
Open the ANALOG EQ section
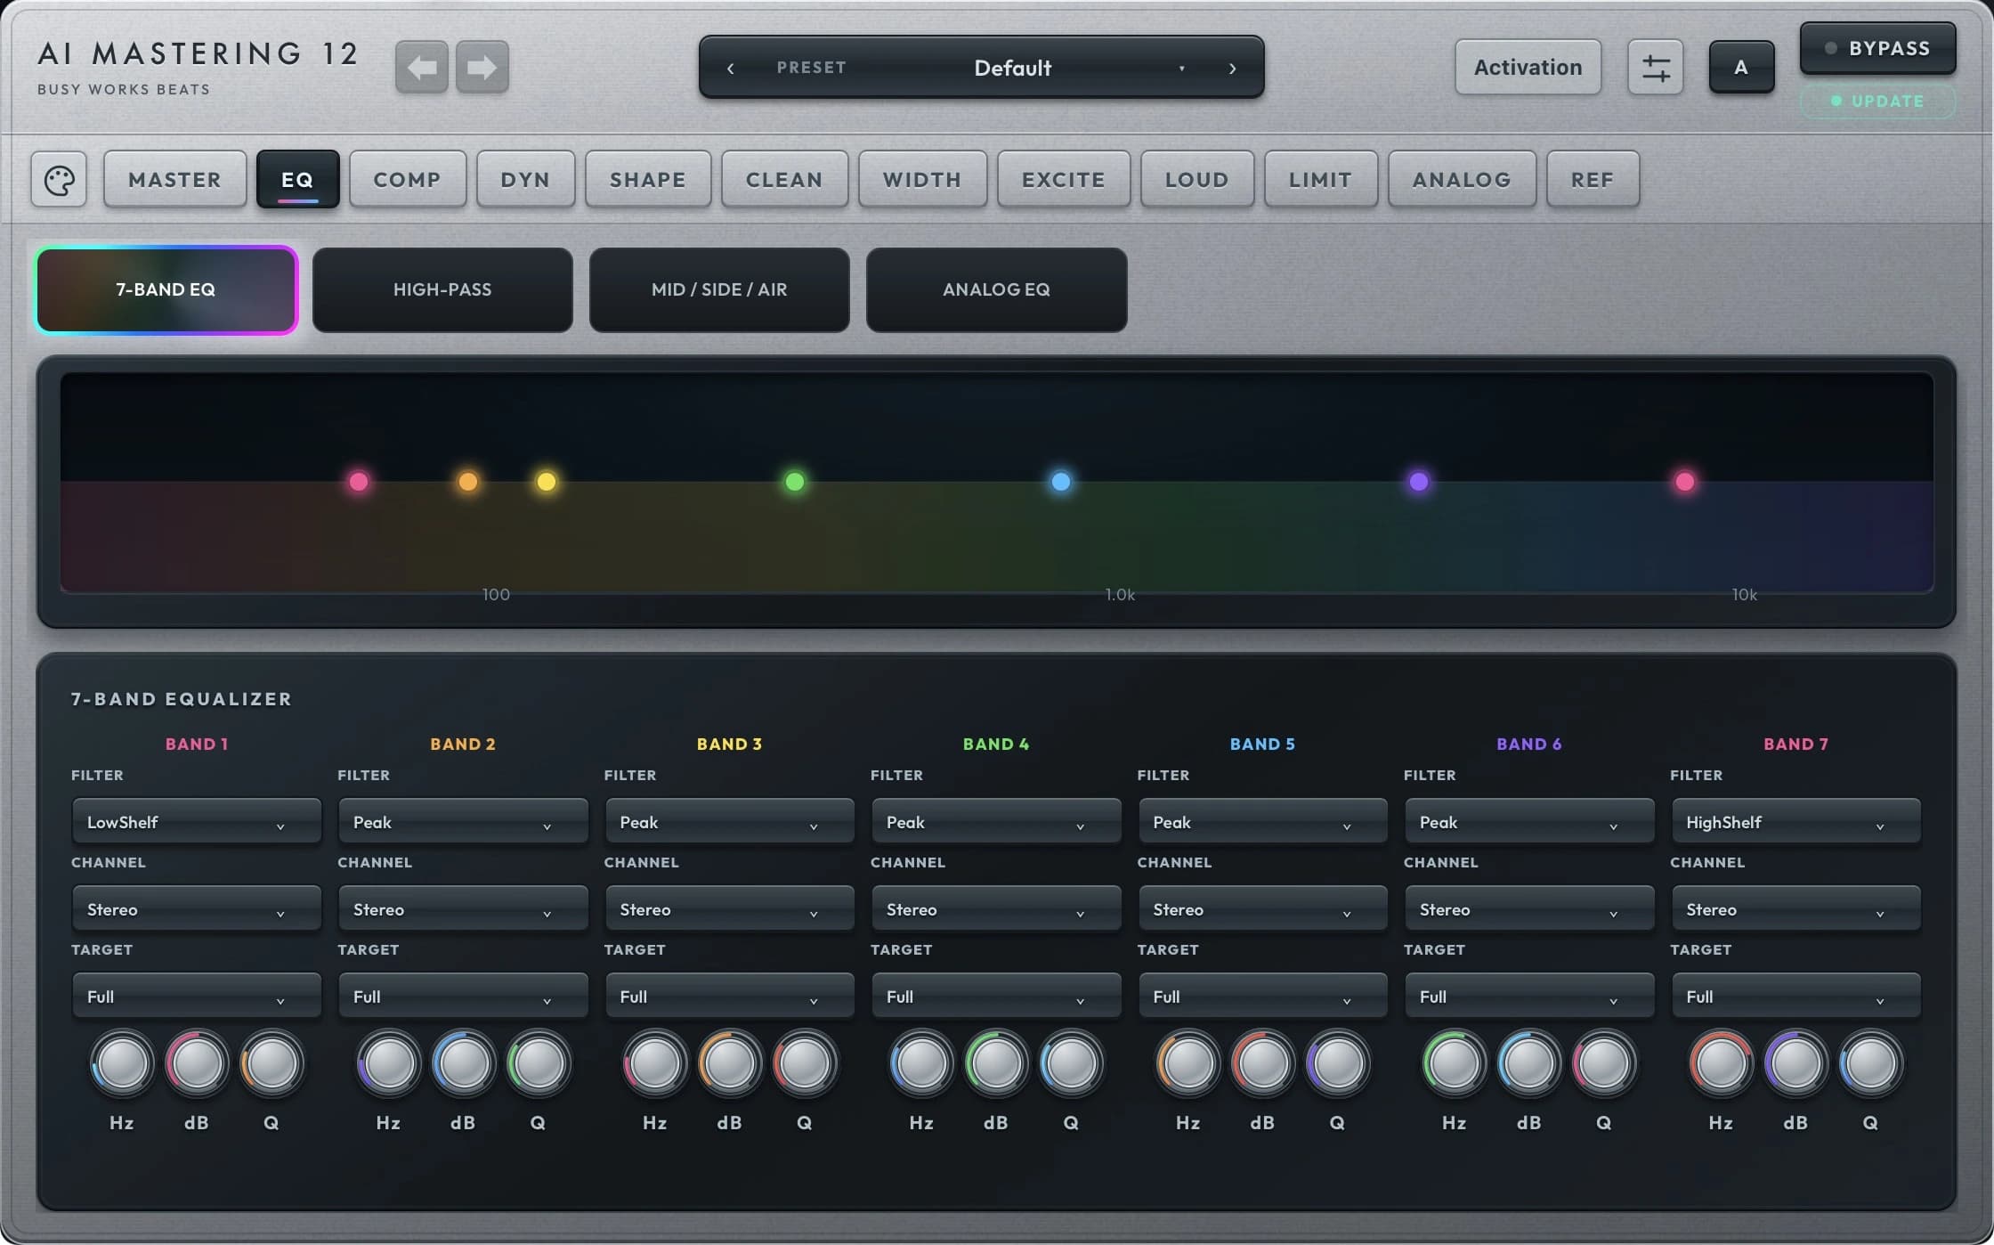pos(996,290)
